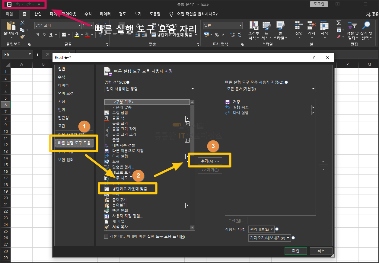
Task: Open the 일반 number format dropdown
Action: 240,26
